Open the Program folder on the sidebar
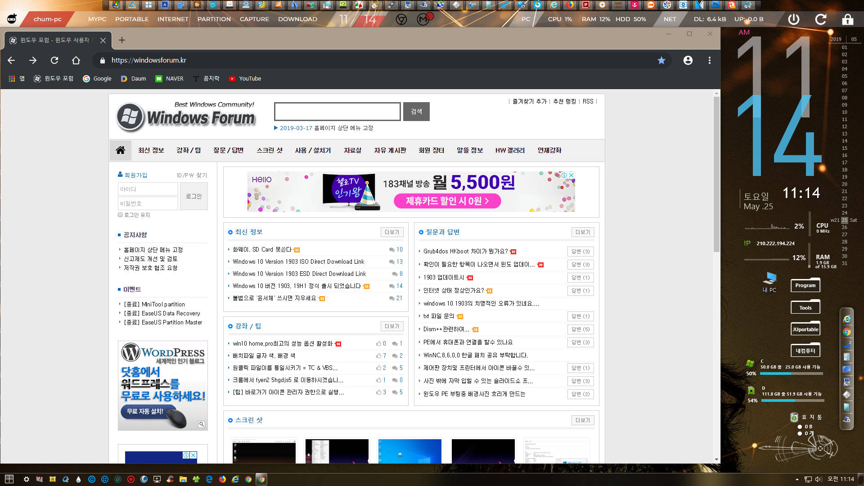The width and height of the screenshot is (864, 486). [805, 285]
